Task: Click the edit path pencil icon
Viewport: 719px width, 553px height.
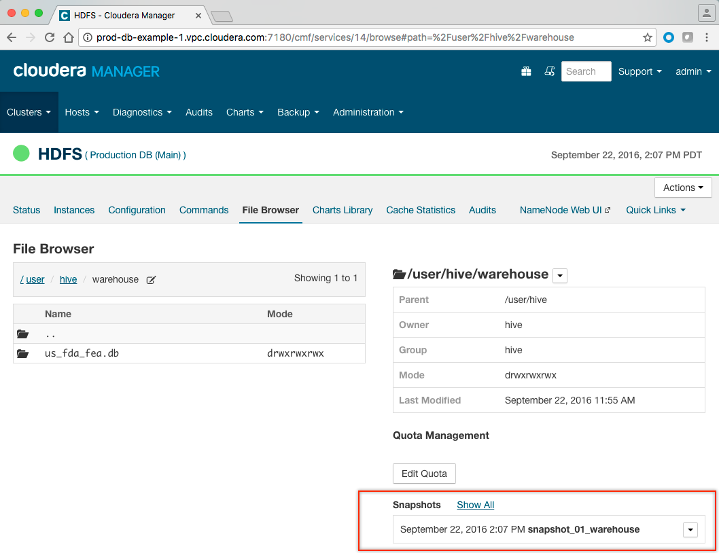Action: tap(151, 280)
